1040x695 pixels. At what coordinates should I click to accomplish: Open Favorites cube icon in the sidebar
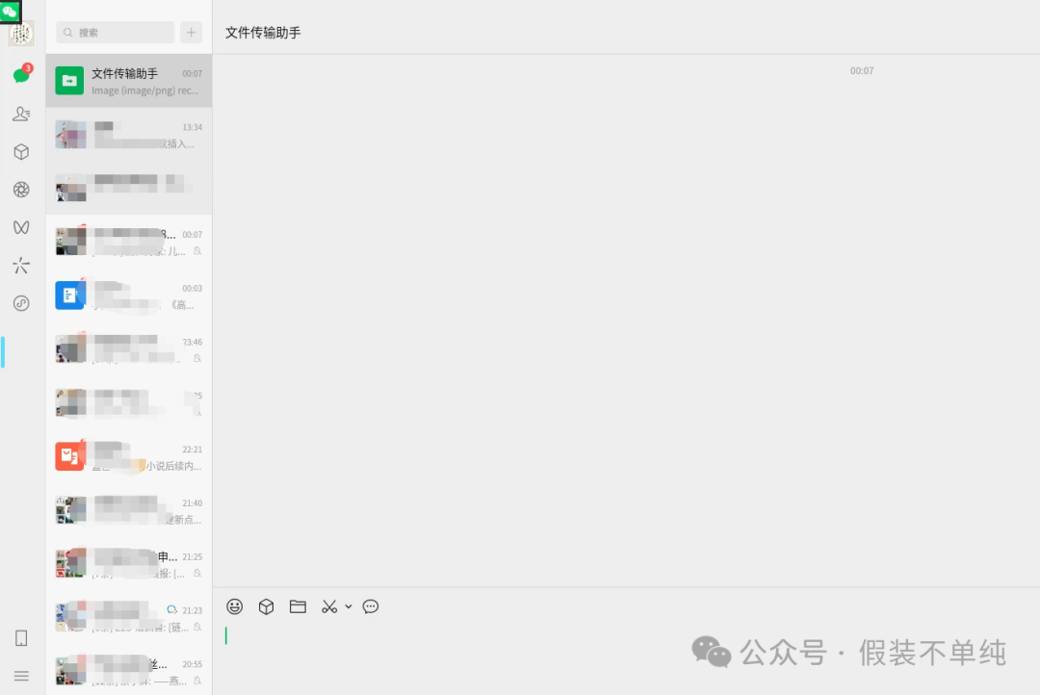(21, 152)
